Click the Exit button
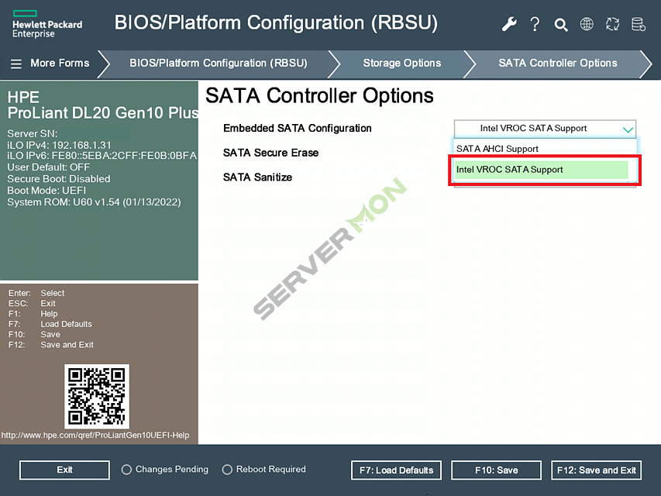The width and height of the screenshot is (661, 496). point(64,470)
